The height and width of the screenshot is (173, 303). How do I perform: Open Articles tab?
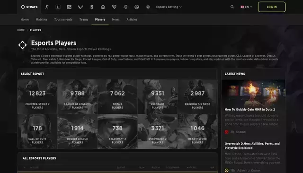coord(132,19)
